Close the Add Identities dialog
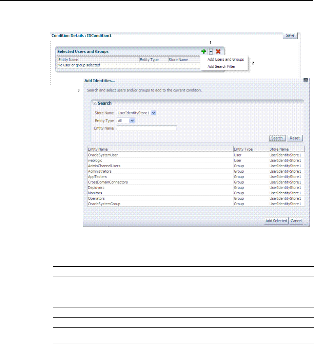 point(306,80)
